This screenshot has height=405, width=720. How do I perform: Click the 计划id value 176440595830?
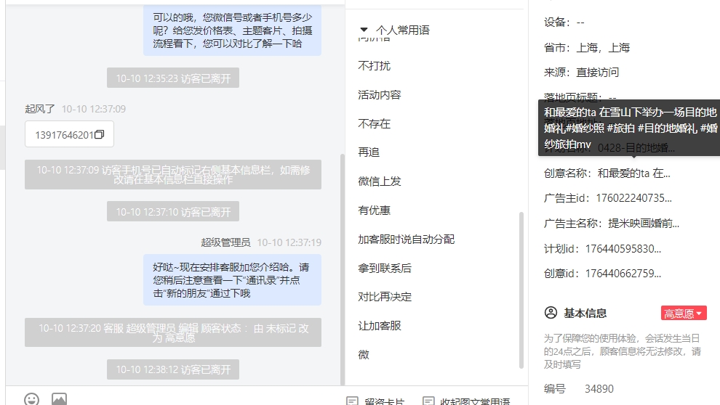tap(623, 249)
